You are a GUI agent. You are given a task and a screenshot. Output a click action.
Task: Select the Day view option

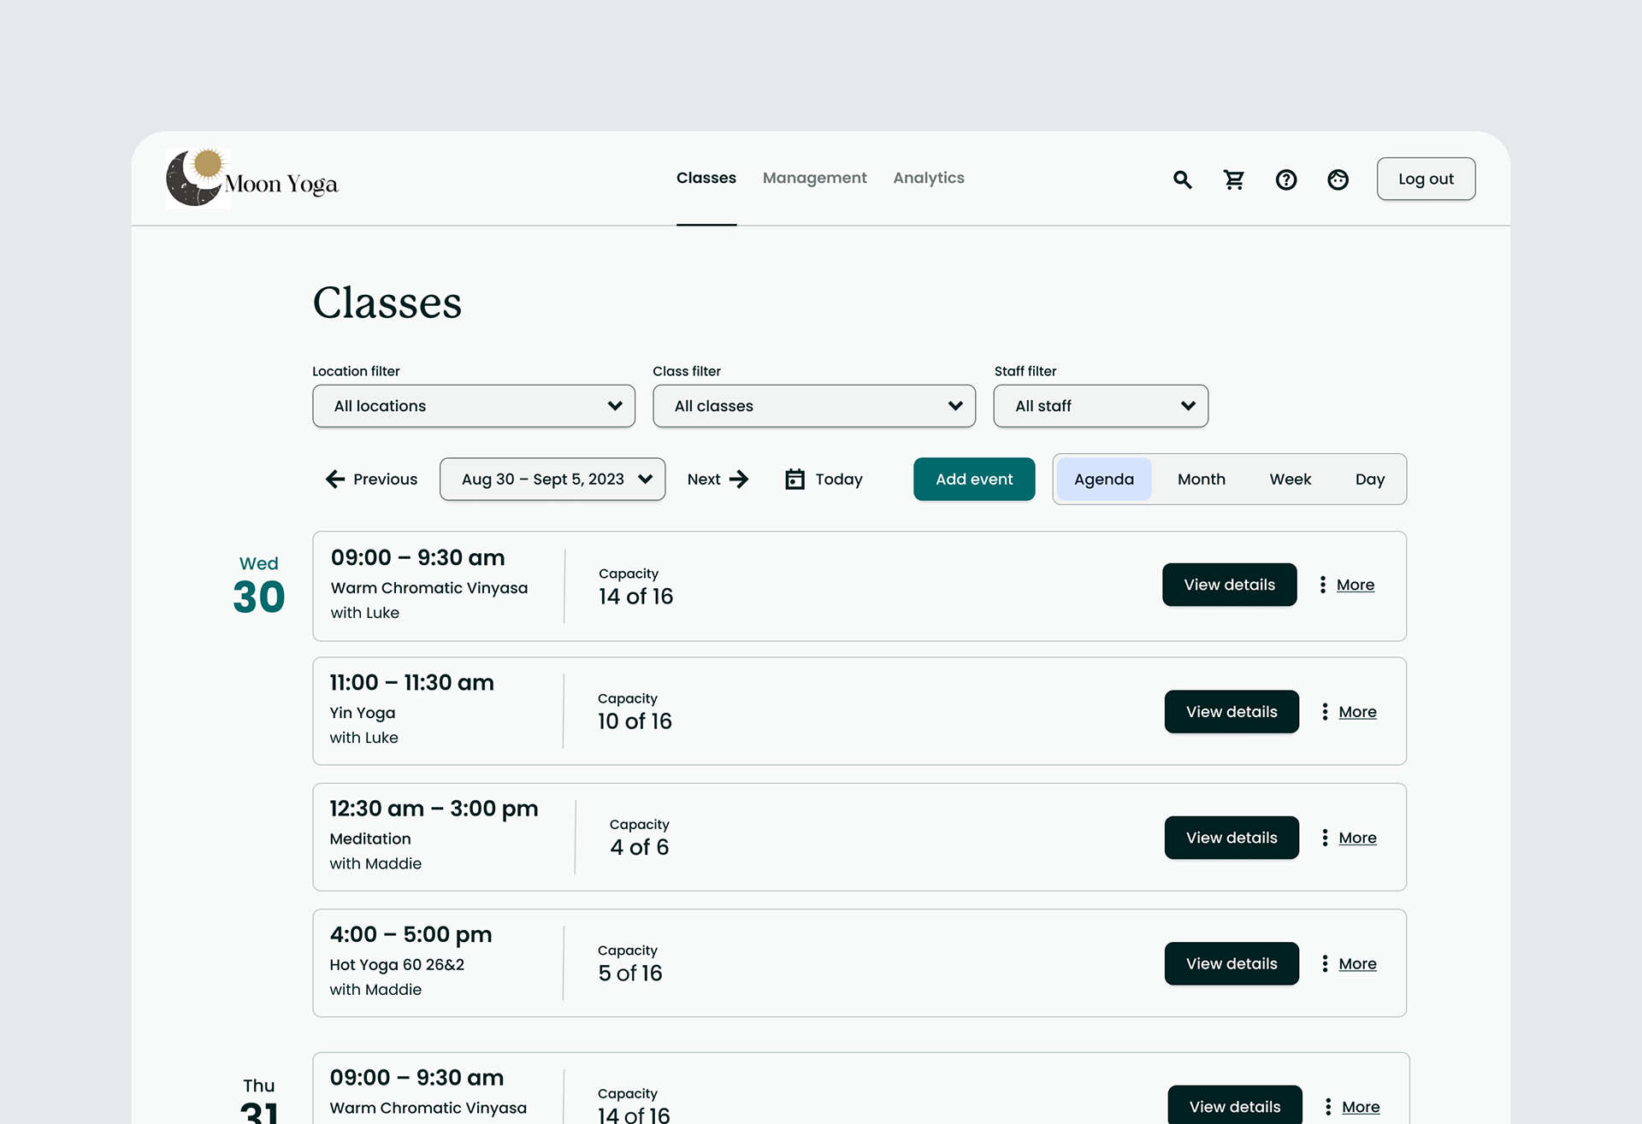pos(1369,480)
